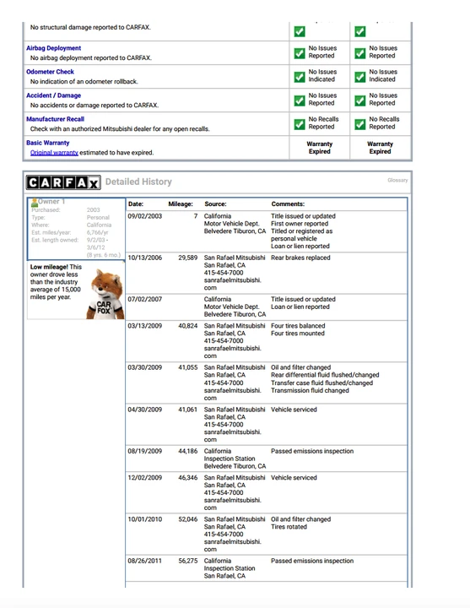This screenshot has width=470, height=608.
Task: Click the Date: column header
Action: click(x=136, y=204)
